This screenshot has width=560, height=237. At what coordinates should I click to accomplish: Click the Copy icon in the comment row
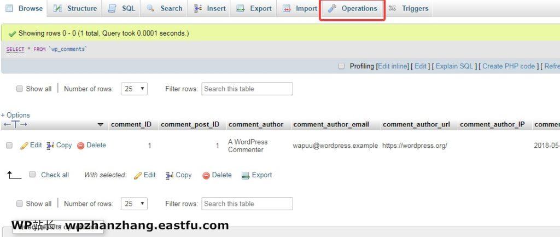tap(50, 145)
